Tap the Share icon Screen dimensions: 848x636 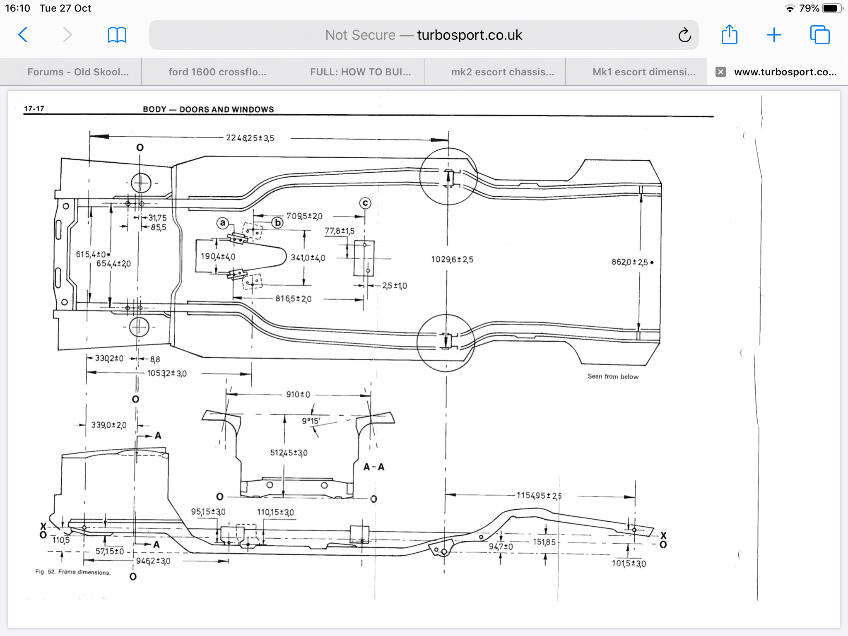730,35
